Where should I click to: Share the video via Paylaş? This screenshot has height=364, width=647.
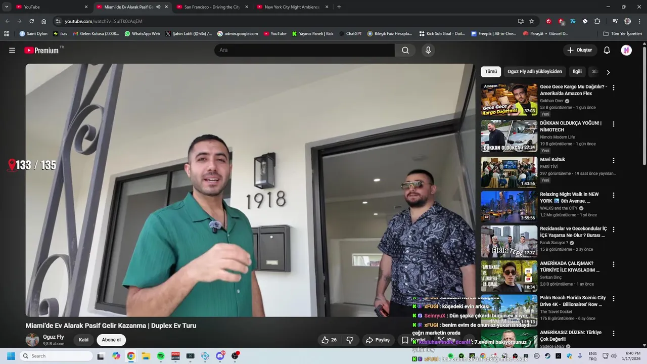[378, 340]
